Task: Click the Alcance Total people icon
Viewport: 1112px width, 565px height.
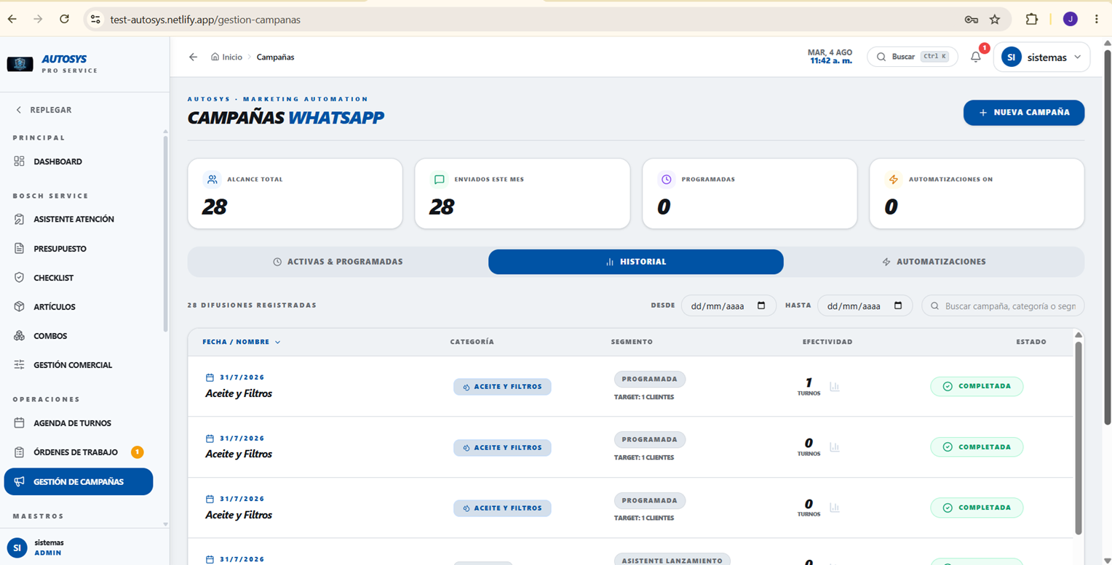Action: 212,179
